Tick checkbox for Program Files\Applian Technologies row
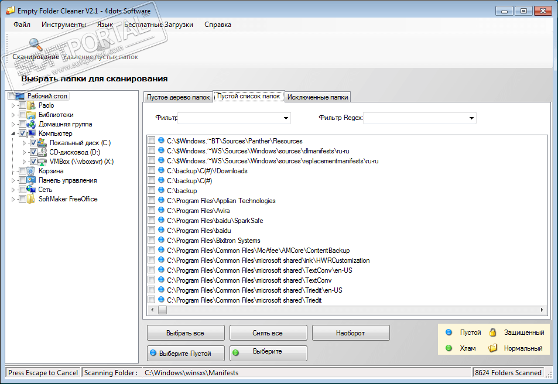The height and width of the screenshot is (384, 558). pyautogui.click(x=151, y=200)
